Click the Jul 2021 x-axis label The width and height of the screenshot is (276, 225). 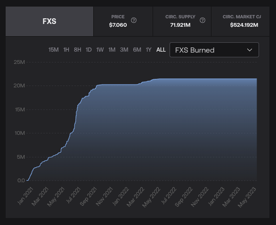point(73,195)
